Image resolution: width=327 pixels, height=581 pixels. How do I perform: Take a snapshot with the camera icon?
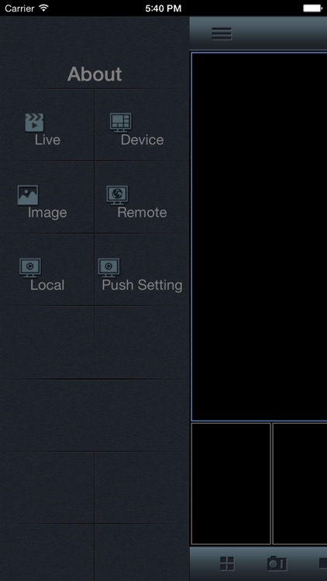pos(277,564)
